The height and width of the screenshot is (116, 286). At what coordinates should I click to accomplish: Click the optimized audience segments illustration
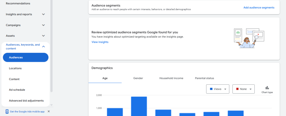[x=249, y=38]
